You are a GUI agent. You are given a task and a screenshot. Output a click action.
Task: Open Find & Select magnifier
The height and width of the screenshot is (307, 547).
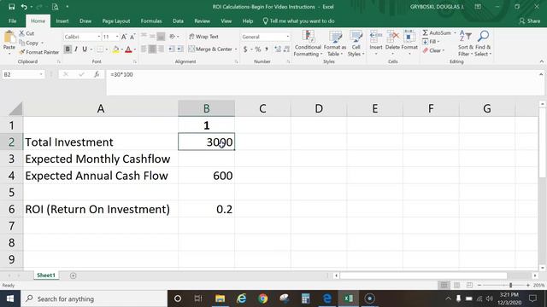pos(483,43)
